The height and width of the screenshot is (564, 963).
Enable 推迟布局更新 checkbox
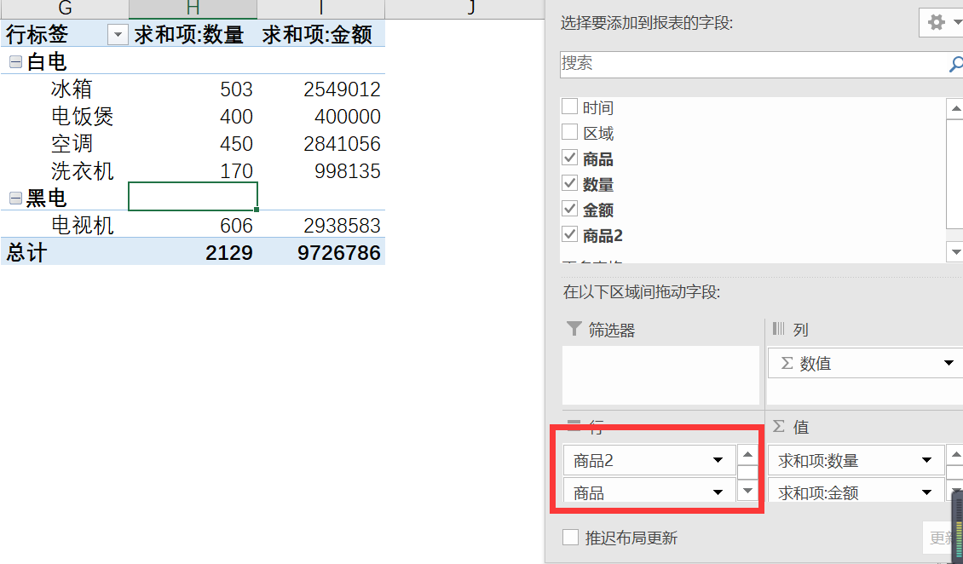[x=570, y=538]
